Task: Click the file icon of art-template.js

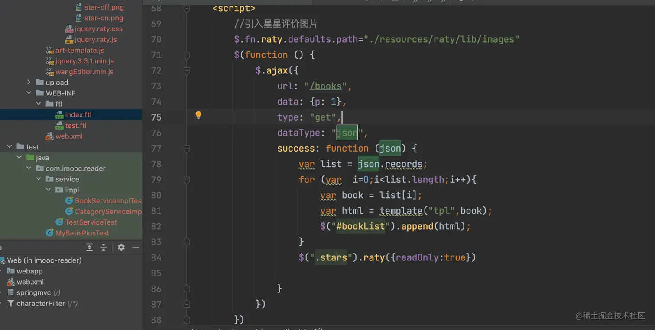Action: tap(50, 51)
